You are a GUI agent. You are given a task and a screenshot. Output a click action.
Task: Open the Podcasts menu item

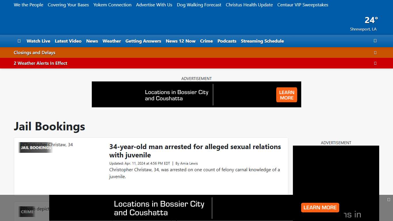(227, 41)
